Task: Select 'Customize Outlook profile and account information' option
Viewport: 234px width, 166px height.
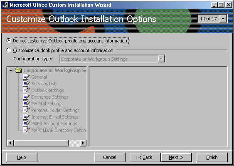Action: click(9, 50)
